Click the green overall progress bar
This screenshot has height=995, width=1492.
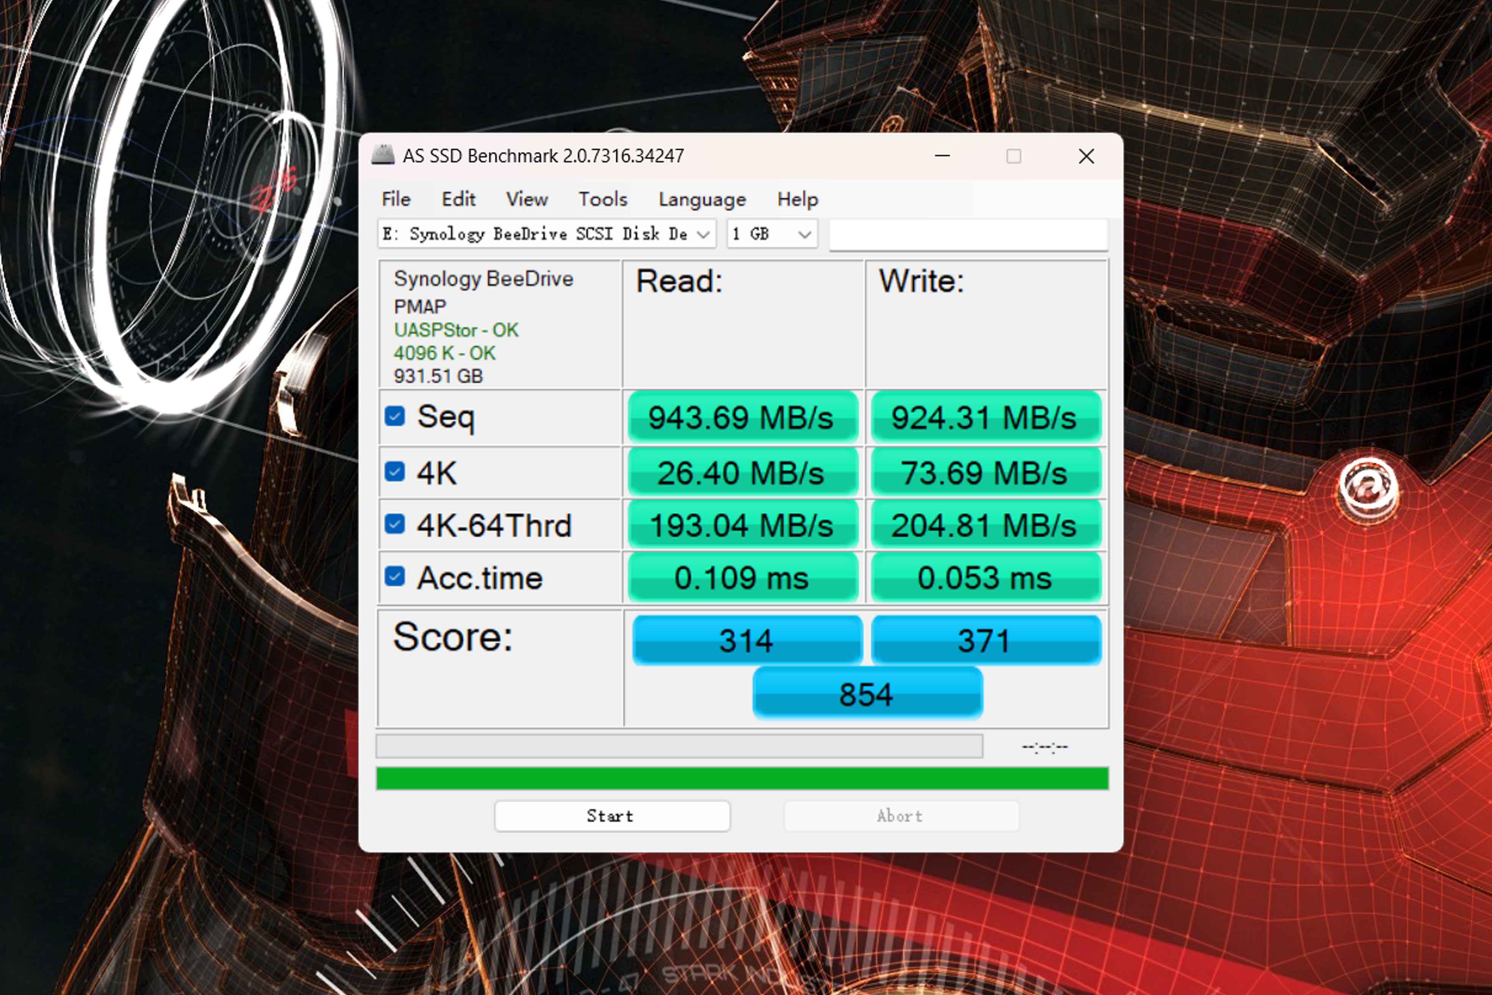tap(742, 778)
